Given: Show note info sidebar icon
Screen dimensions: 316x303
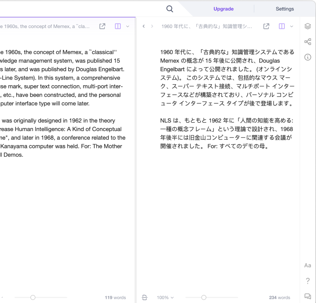Looking at the screenshot, I should 308,57.
